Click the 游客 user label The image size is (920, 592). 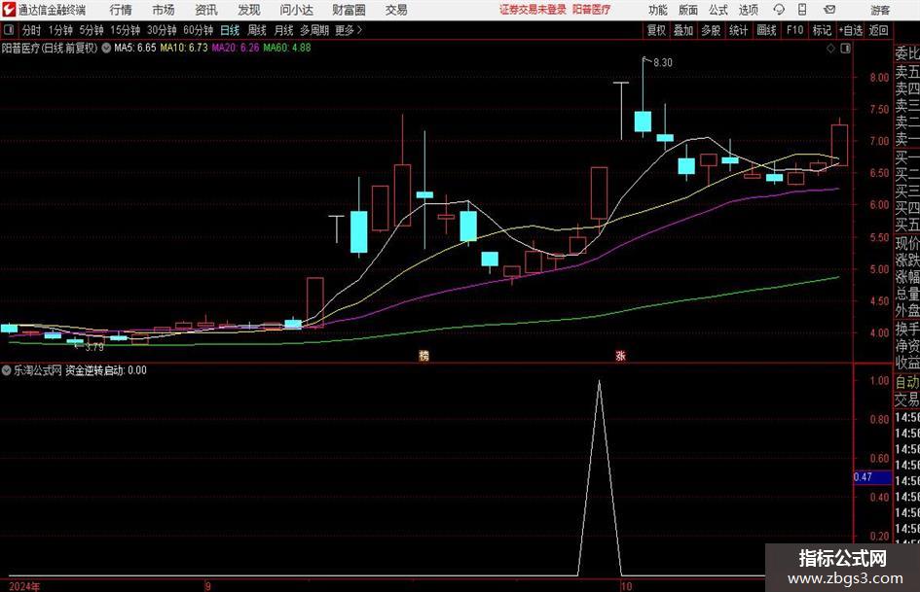coord(880,10)
